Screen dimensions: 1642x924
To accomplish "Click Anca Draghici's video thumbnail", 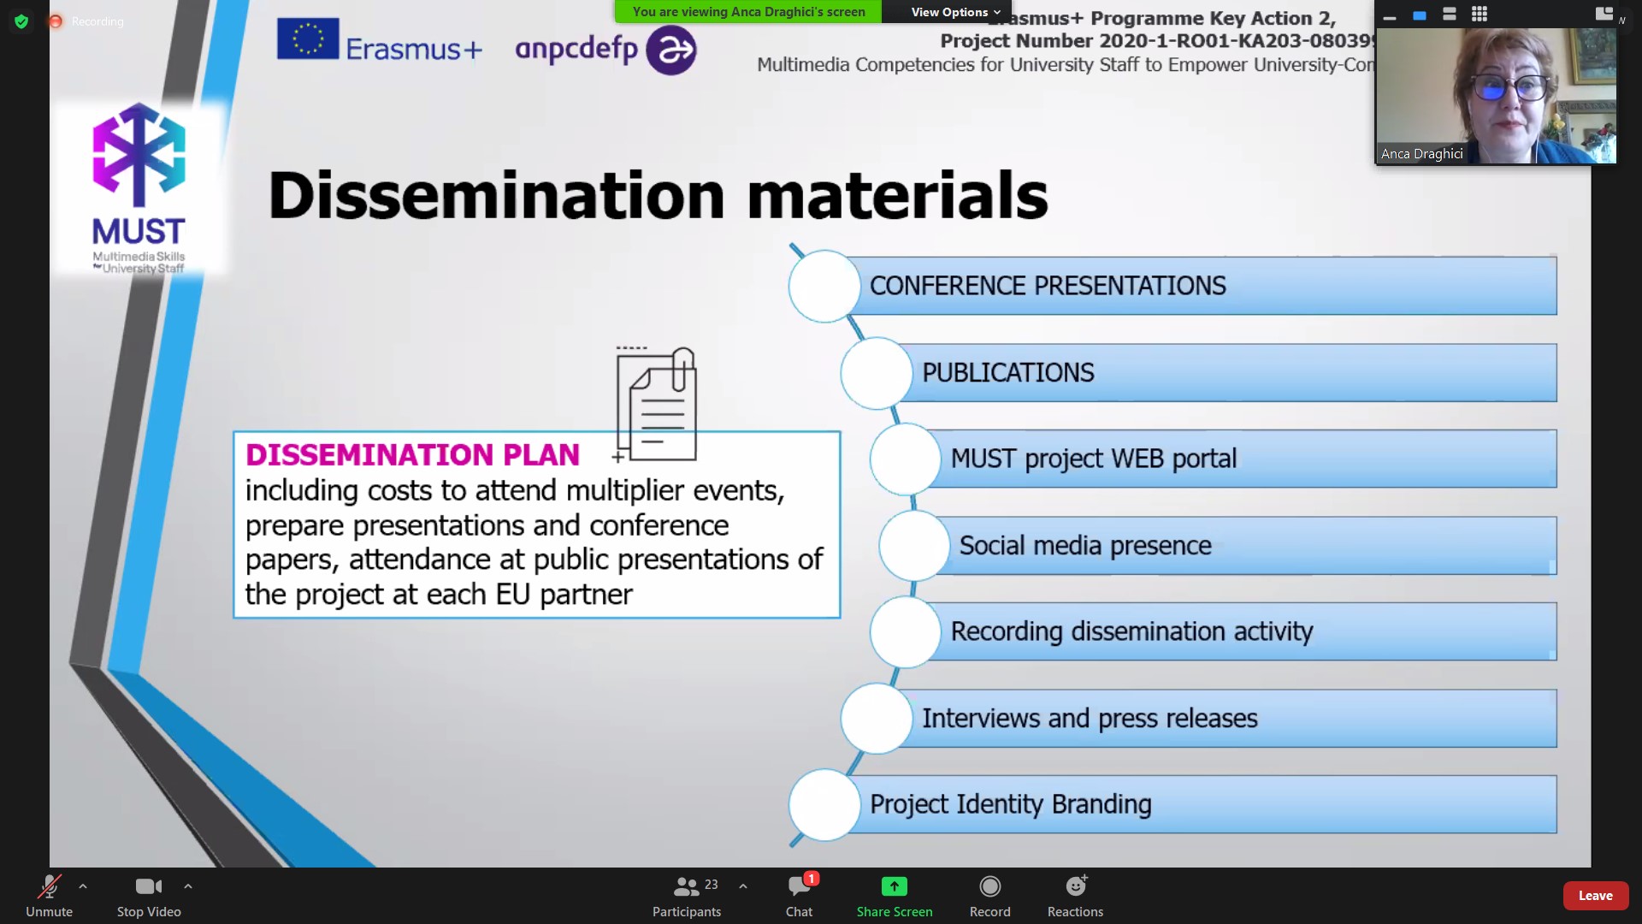I will (x=1495, y=94).
